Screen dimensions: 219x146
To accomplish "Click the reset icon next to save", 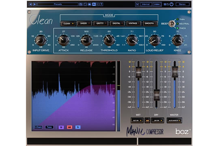I will pos(85,4).
